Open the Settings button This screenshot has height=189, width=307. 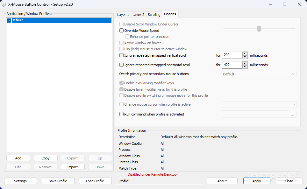pos(20,181)
